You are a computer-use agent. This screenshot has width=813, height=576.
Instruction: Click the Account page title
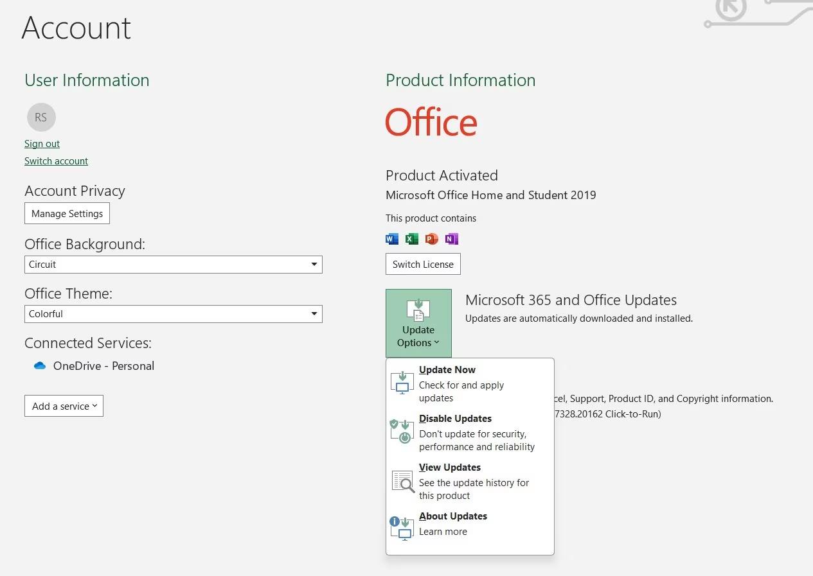76,28
